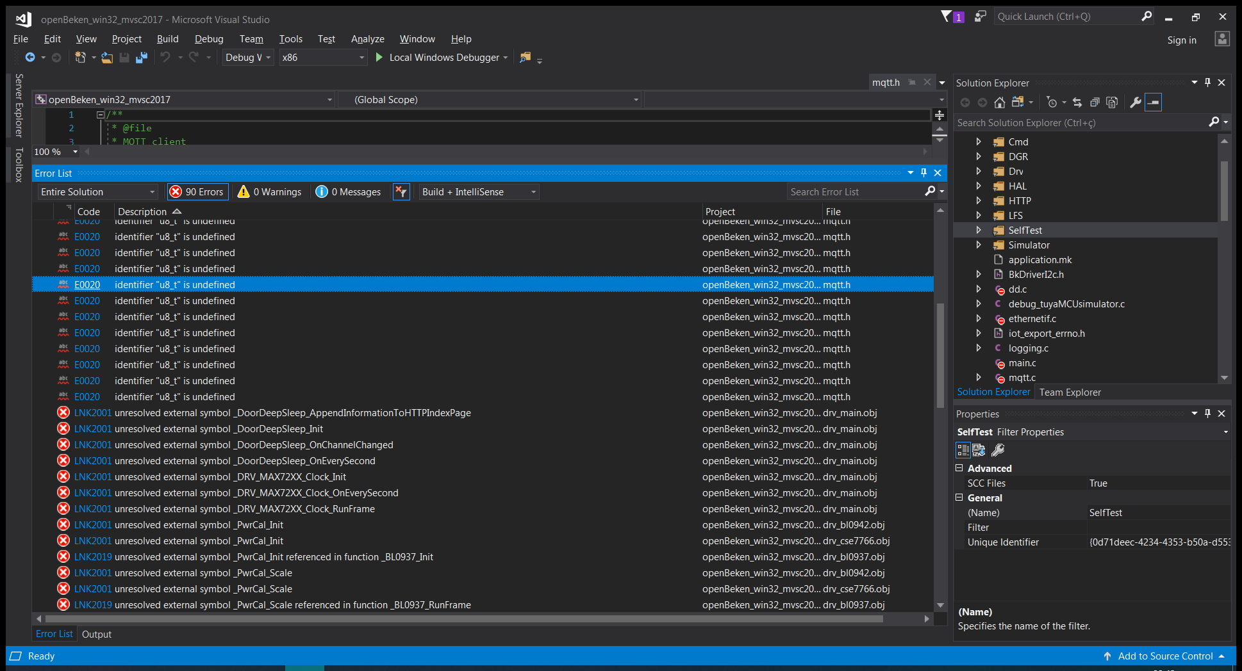Image resolution: width=1242 pixels, height=671 pixels.
Task: Open the Entire Solution scope dropdown
Action: click(x=98, y=192)
